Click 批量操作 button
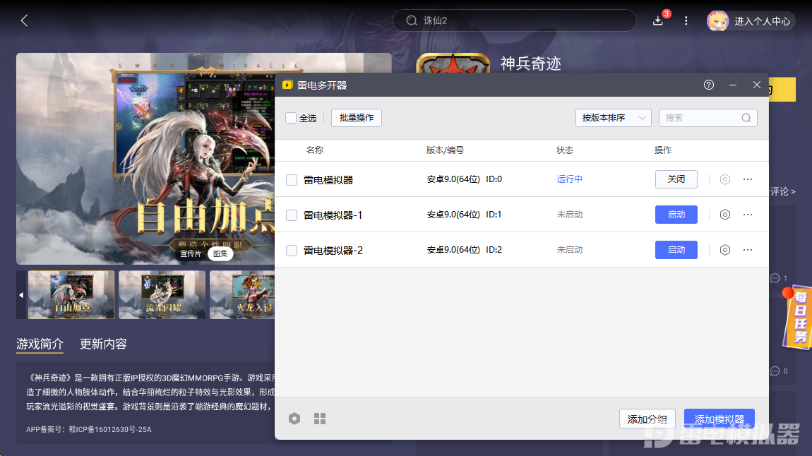The image size is (812, 456). pos(357,118)
